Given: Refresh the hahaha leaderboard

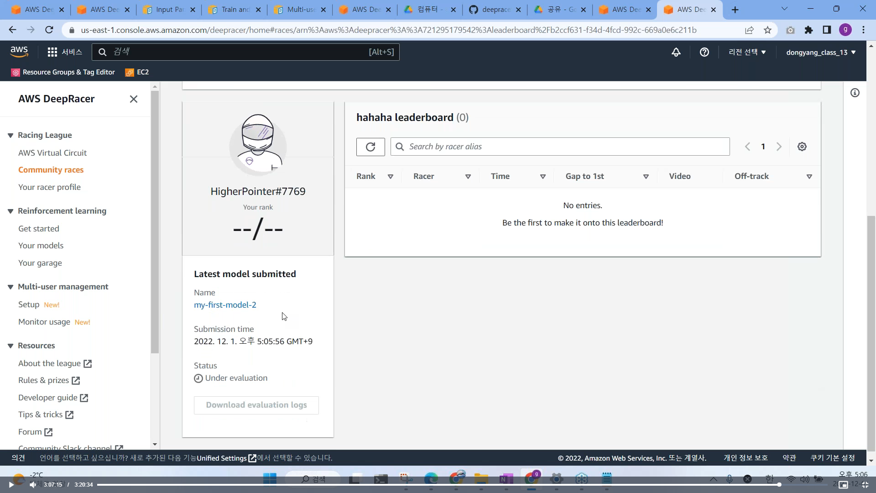Looking at the screenshot, I should [x=370, y=147].
